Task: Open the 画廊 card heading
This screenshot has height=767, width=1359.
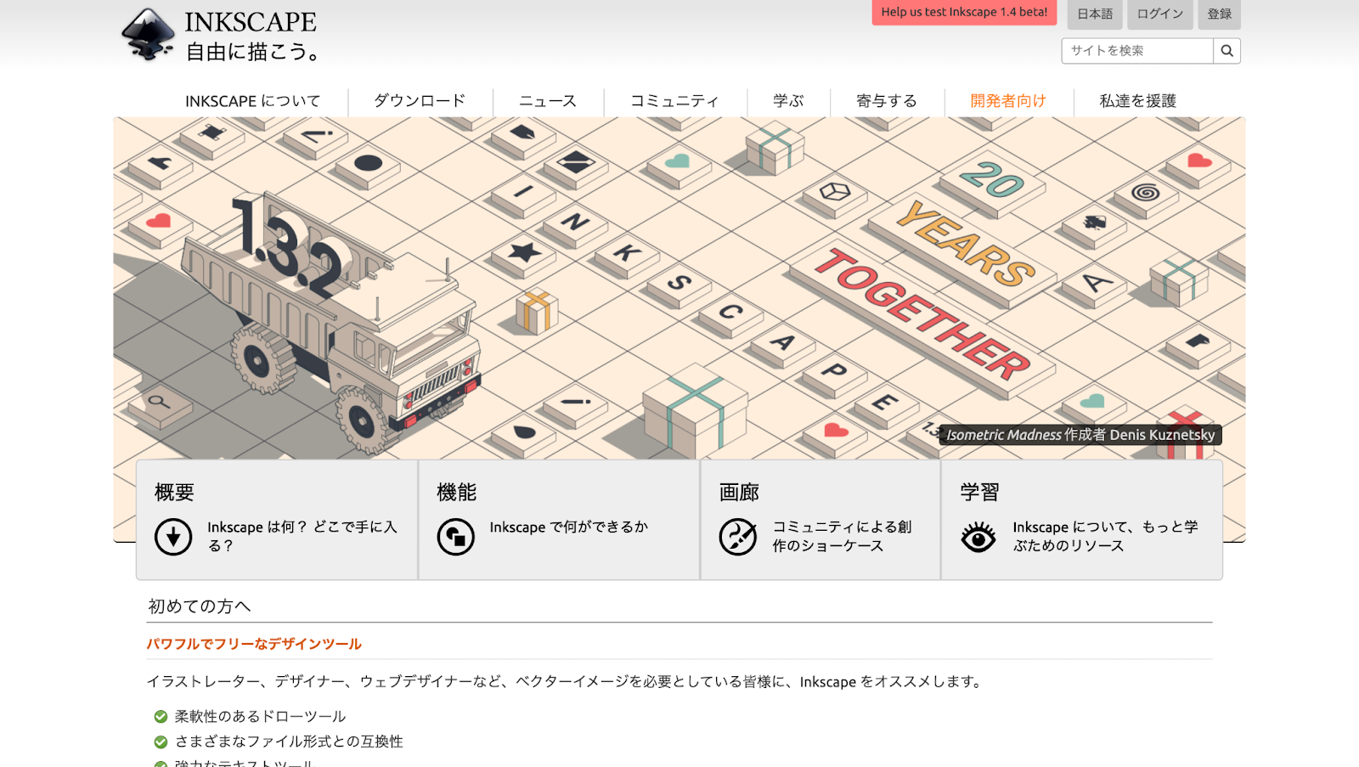Action: pyautogui.click(x=739, y=493)
